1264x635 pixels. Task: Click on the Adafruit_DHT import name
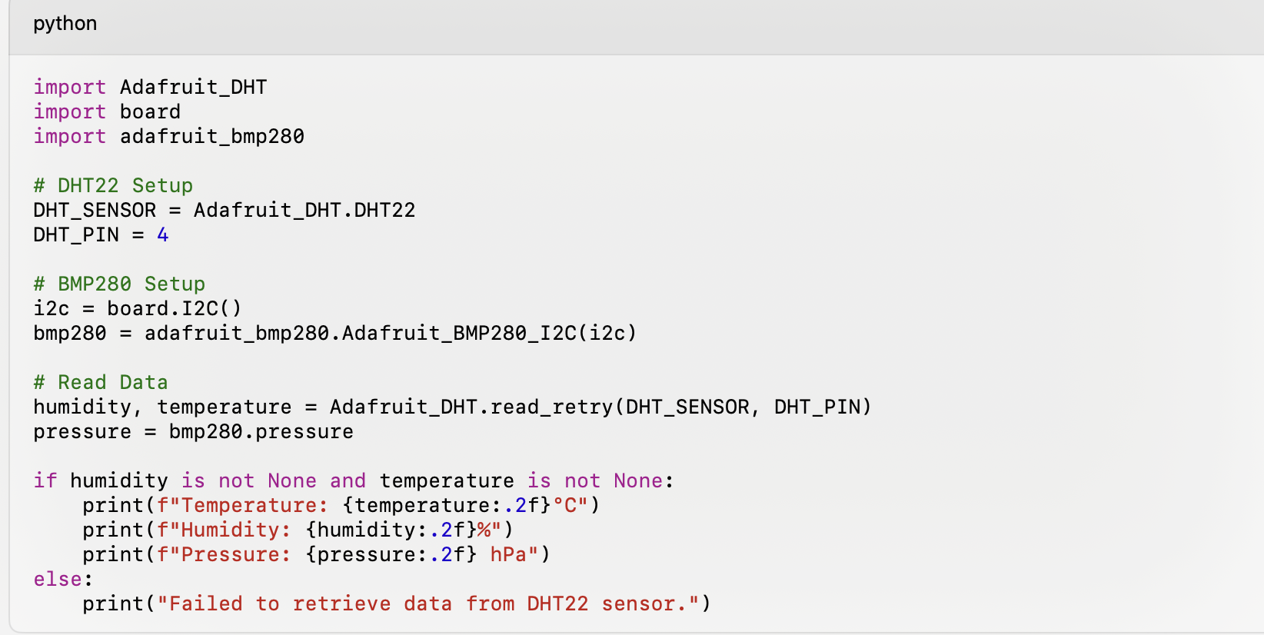[193, 87]
